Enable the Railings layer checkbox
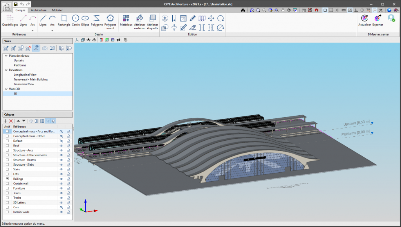 tap(7, 179)
